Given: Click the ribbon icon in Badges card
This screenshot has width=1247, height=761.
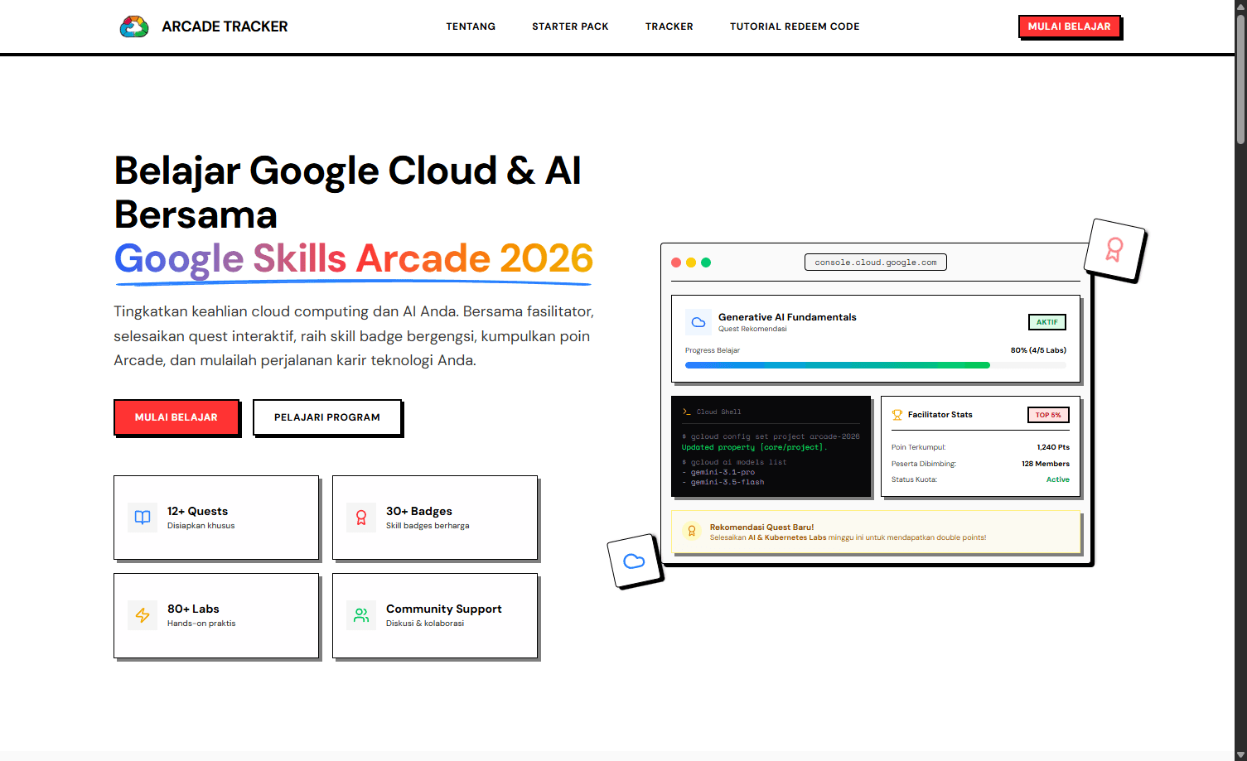Looking at the screenshot, I should [361, 518].
